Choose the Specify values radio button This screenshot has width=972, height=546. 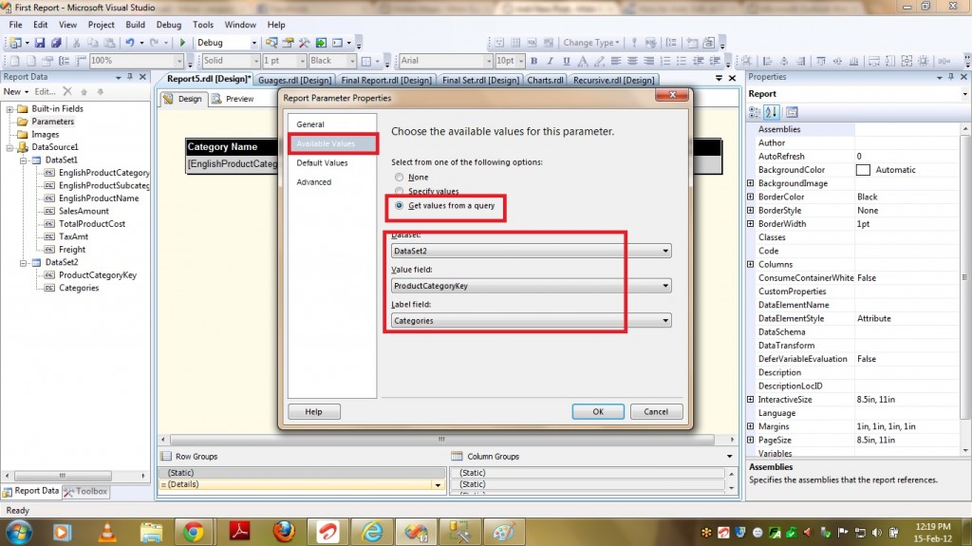click(400, 192)
